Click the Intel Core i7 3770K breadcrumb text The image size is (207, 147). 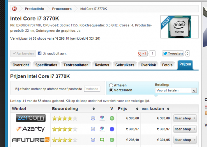point(93,9)
